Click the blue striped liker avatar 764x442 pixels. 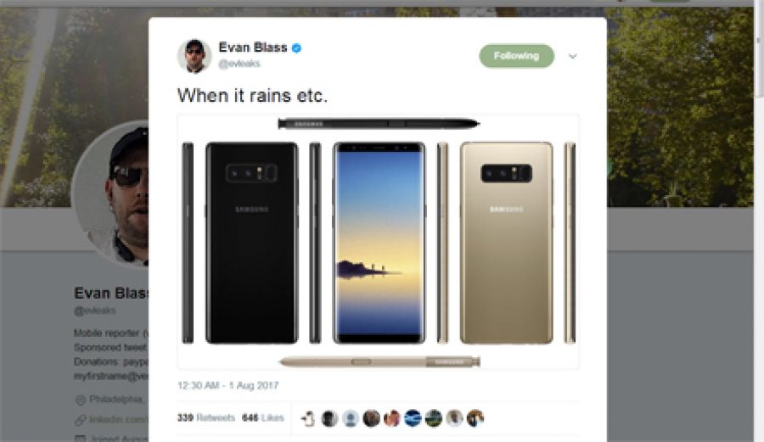tap(413, 418)
